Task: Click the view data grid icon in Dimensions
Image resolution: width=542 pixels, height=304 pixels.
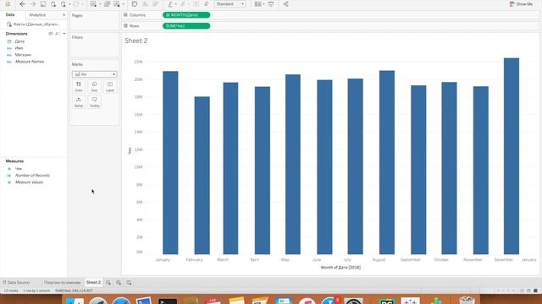Action: 51,34
